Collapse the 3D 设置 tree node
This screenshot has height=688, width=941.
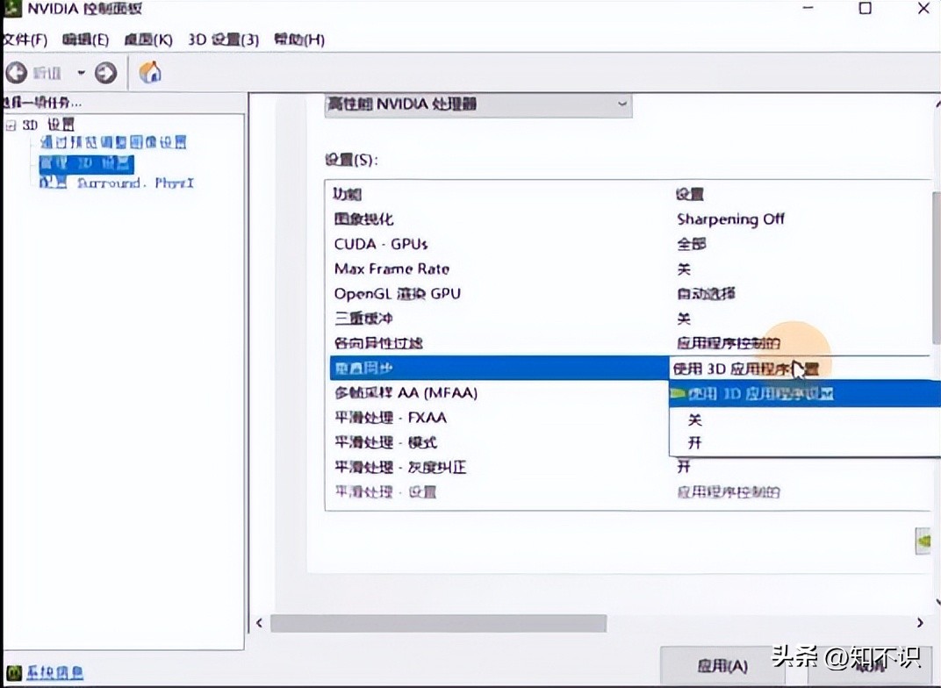[x=11, y=124]
